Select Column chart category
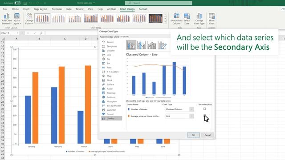The width and height of the screenshot is (285, 160). pos(111,51)
